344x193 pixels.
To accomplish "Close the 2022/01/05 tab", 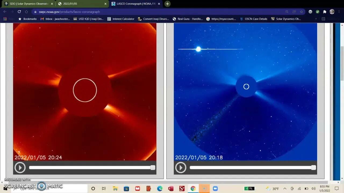I will coord(105,4).
